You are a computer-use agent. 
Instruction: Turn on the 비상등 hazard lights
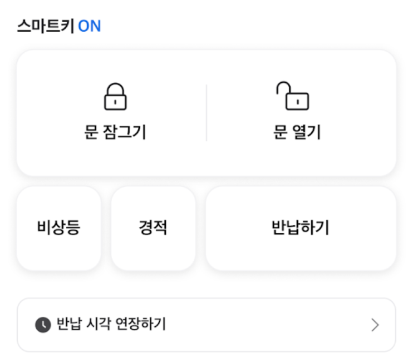(59, 227)
